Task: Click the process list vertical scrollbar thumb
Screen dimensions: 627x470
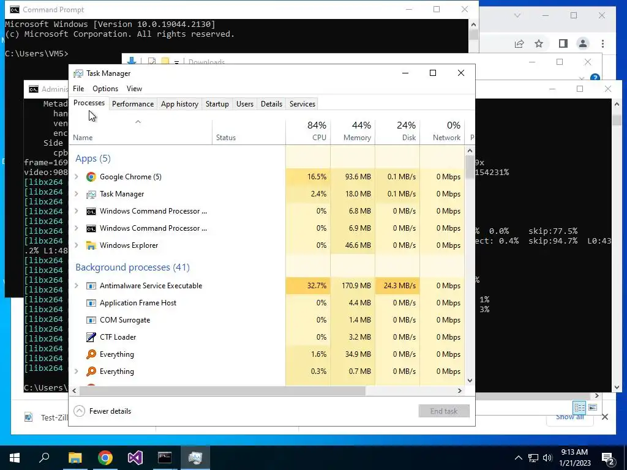Action: (x=470, y=167)
